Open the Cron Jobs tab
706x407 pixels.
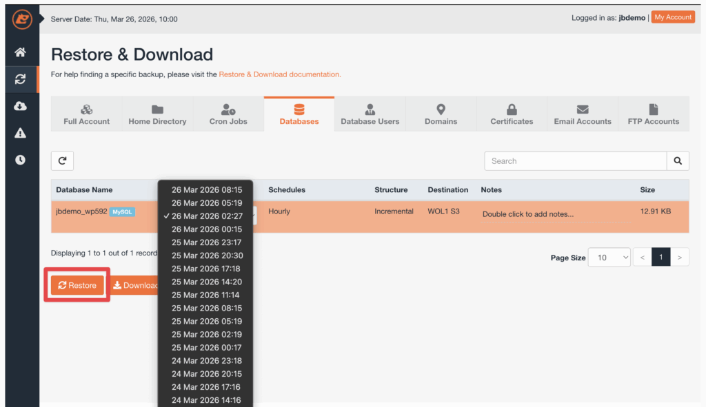tap(228, 114)
